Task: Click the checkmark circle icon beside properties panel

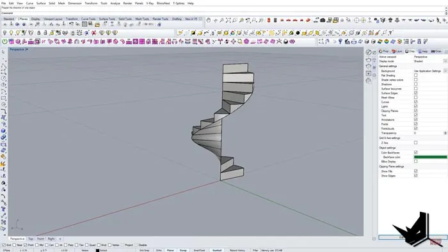Action: tap(369, 52)
